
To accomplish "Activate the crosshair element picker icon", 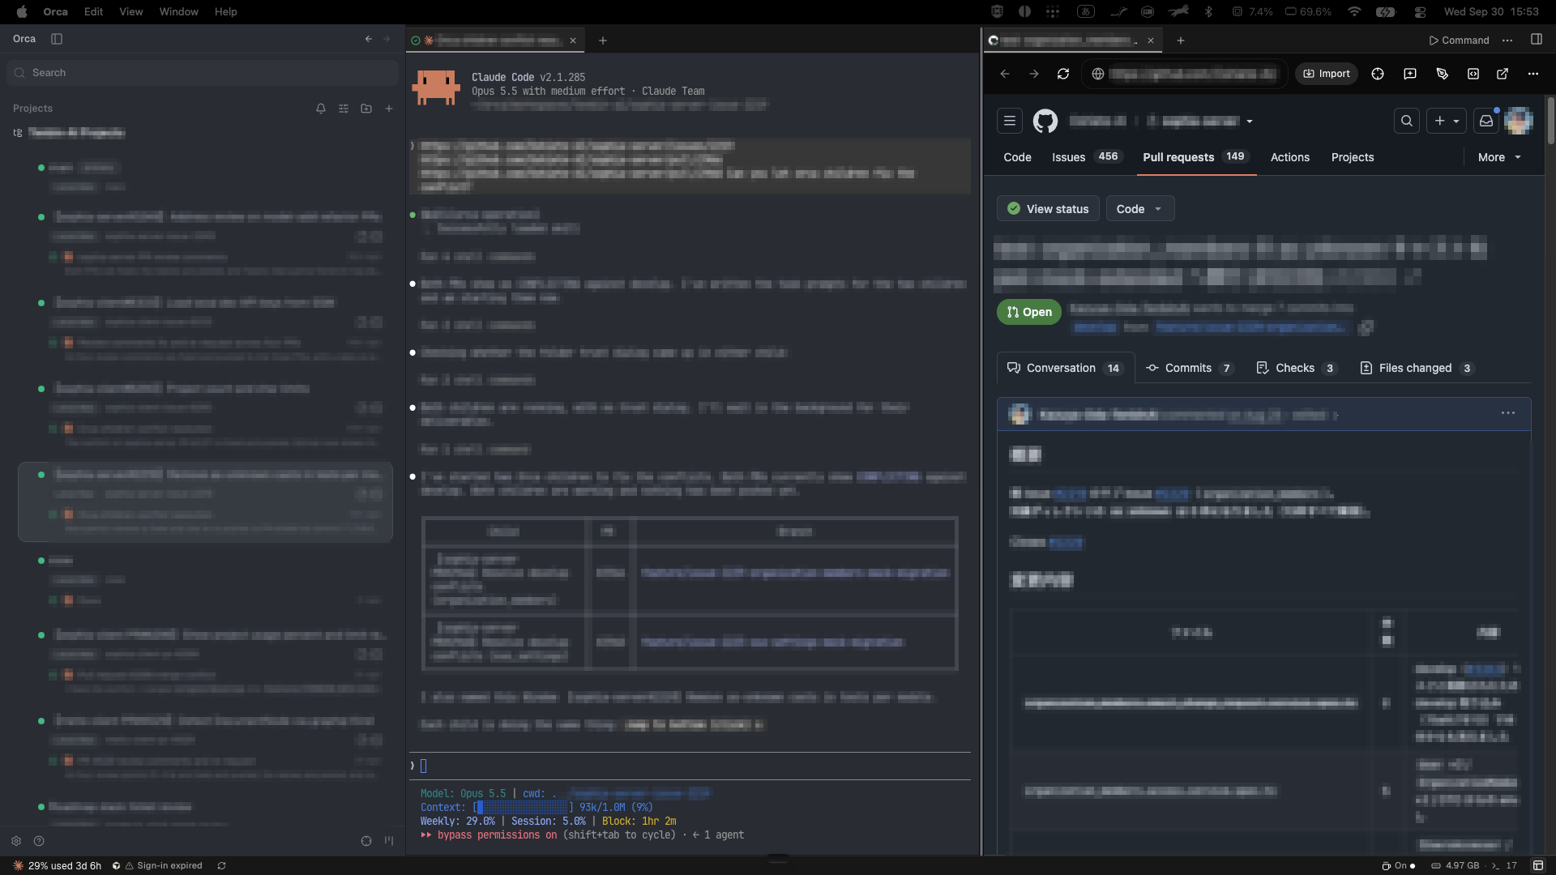I will (x=1378, y=74).
